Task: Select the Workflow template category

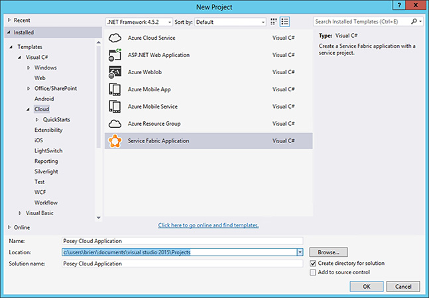Action: 46,203
